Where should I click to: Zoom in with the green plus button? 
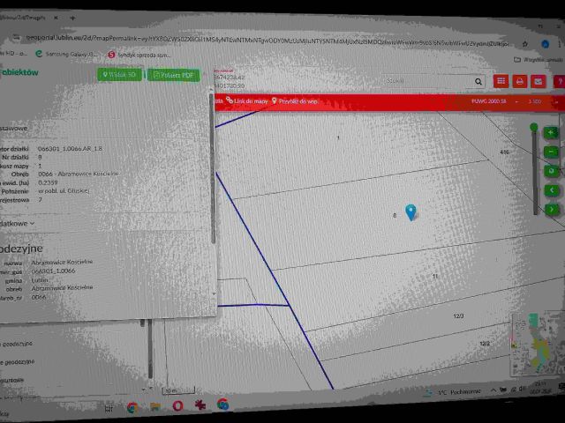[x=551, y=133]
